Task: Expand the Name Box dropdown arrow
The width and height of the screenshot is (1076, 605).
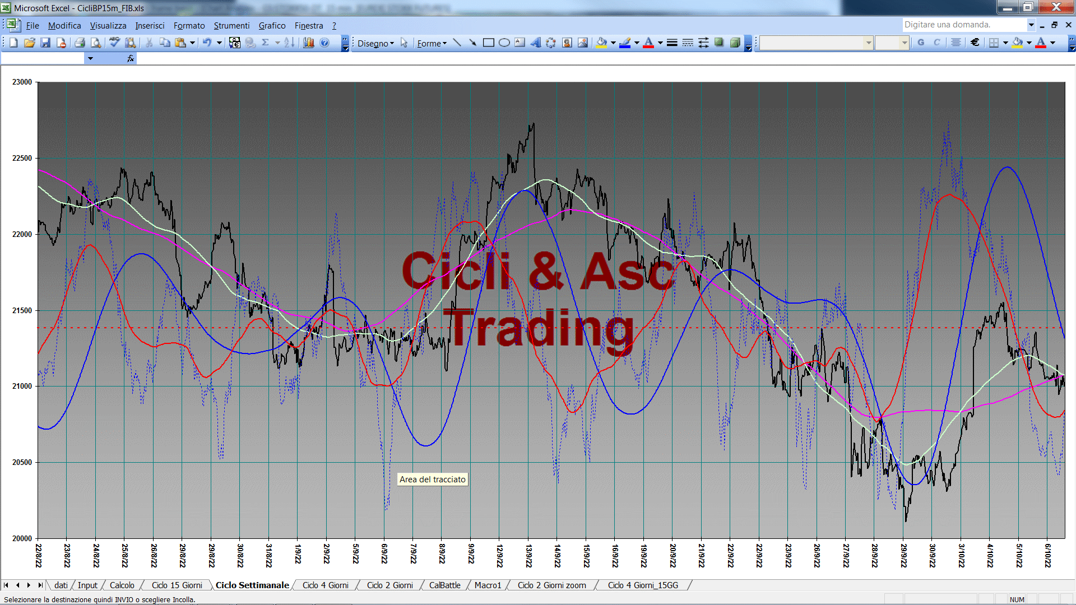Action: pos(90,58)
